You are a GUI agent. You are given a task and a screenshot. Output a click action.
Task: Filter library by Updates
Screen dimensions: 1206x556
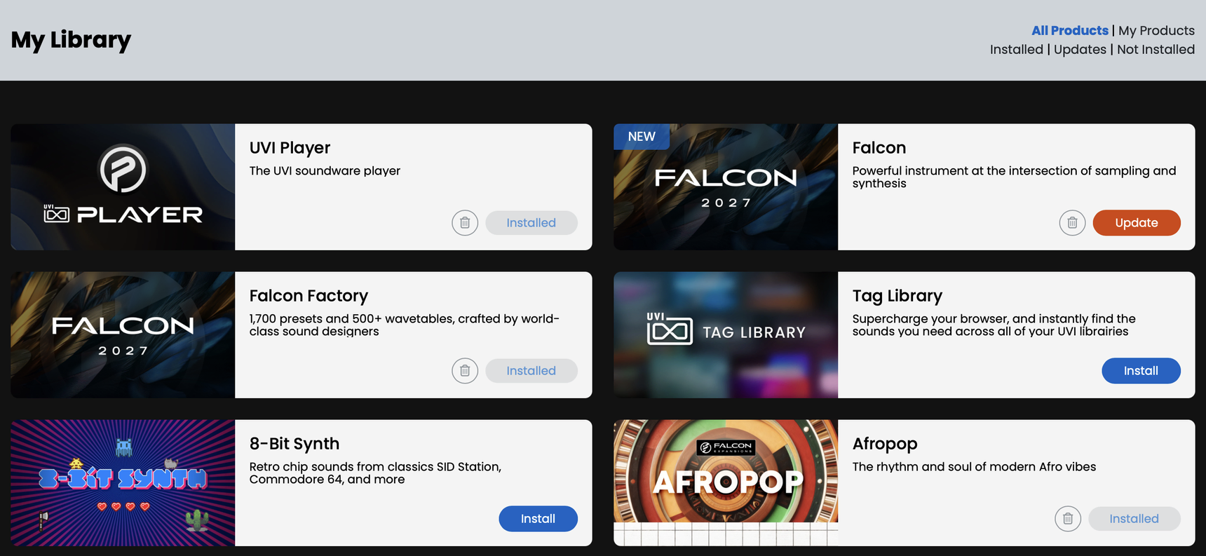[1080, 50]
